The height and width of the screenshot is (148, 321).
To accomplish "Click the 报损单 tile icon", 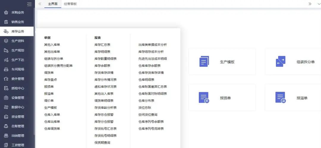I will point(204,97).
